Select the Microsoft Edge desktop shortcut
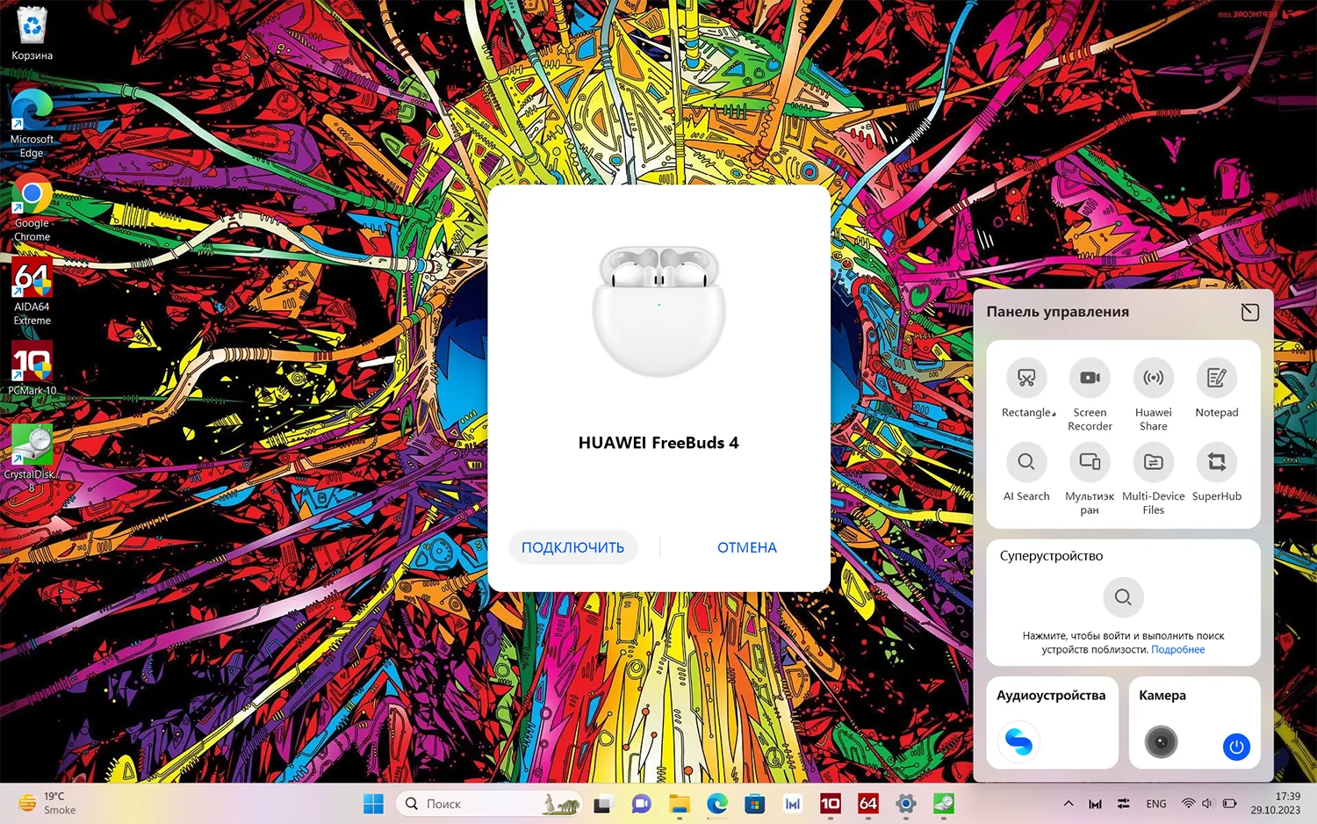The width and height of the screenshot is (1317, 824). point(32,123)
